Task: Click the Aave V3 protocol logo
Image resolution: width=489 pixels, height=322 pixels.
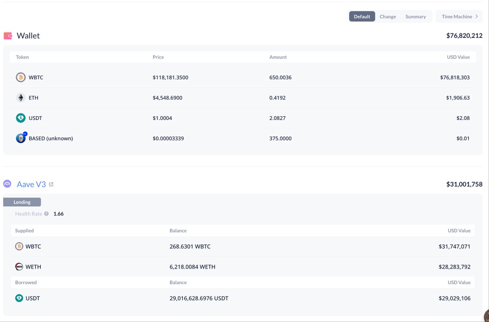Action: [x=7, y=184]
